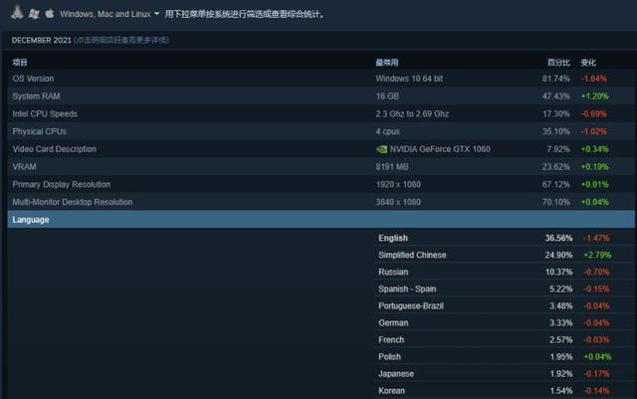The image size is (637, 399).
Task: Expand the Video Card Description row
Action: pos(320,149)
